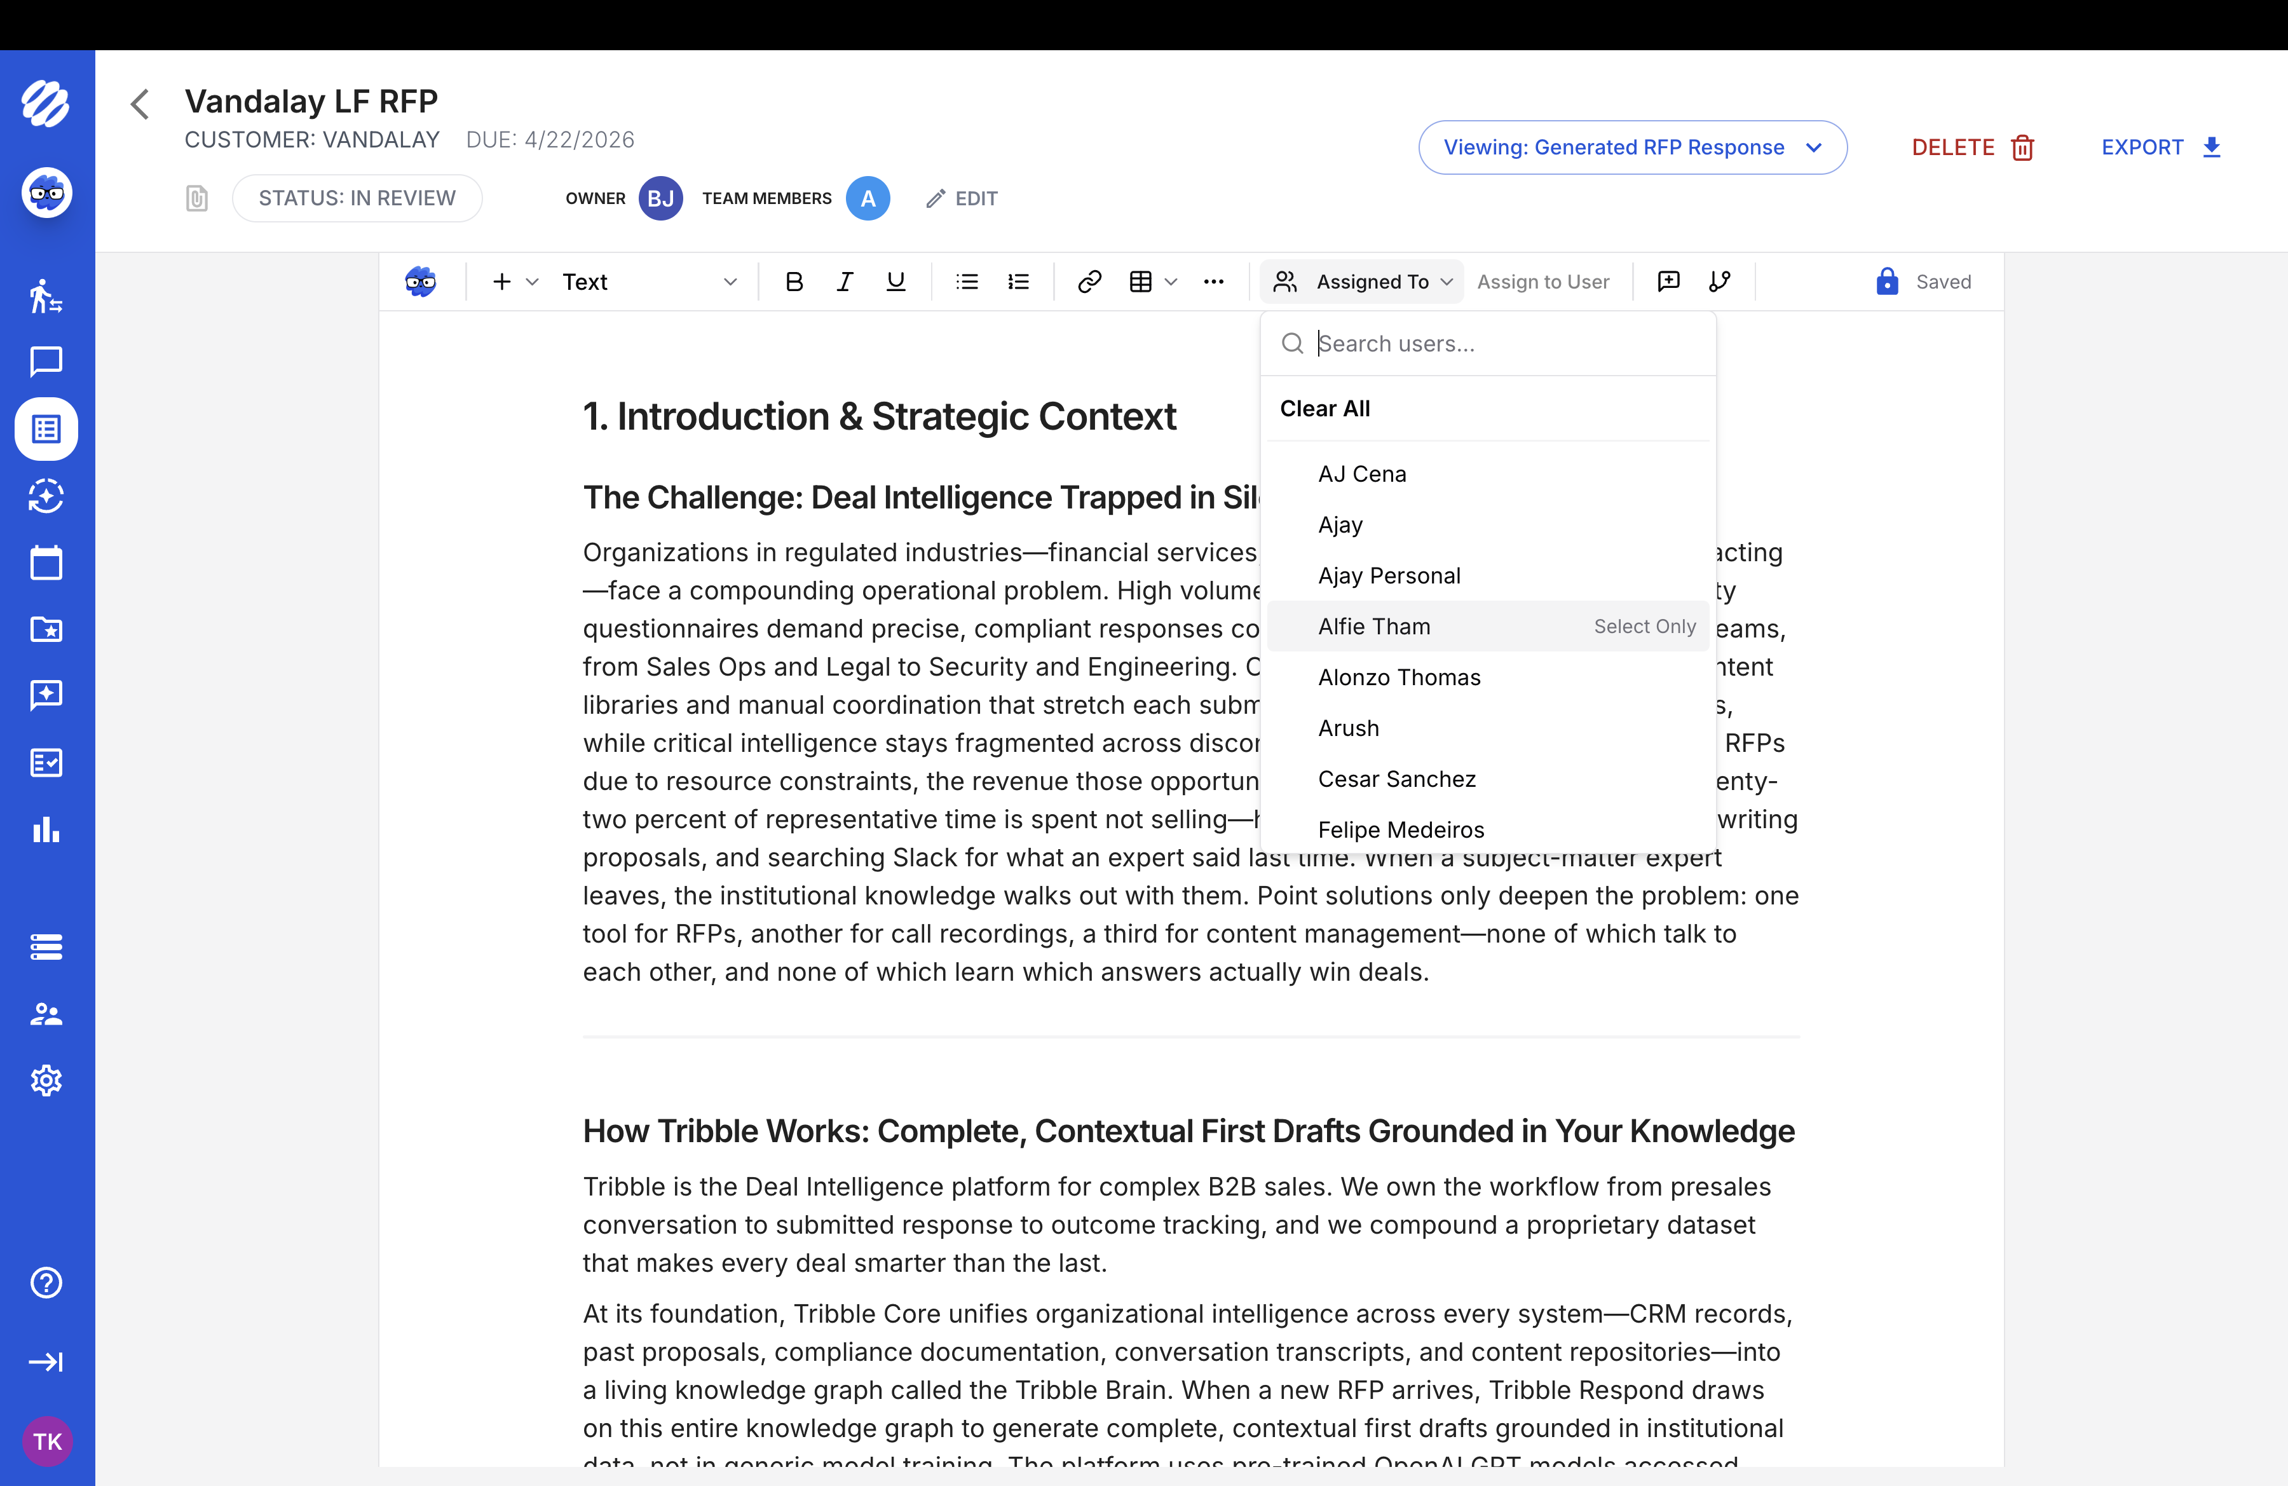The width and height of the screenshot is (2288, 1486).
Task: Click the attachment document icon near status
Action: (196, 199)
